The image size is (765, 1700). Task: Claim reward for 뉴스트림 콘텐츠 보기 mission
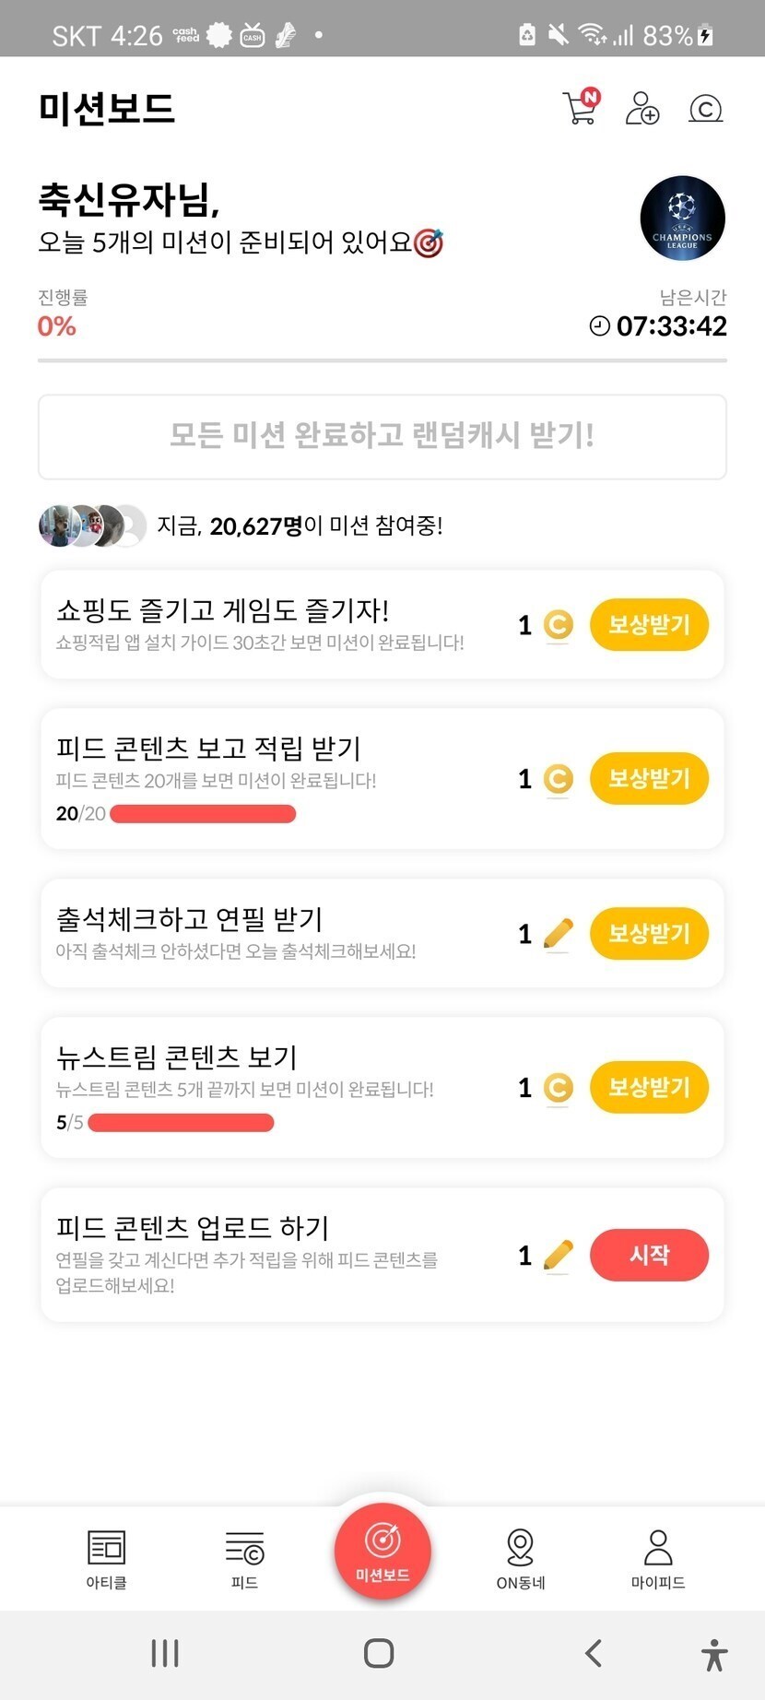[x=649, y=1088]
